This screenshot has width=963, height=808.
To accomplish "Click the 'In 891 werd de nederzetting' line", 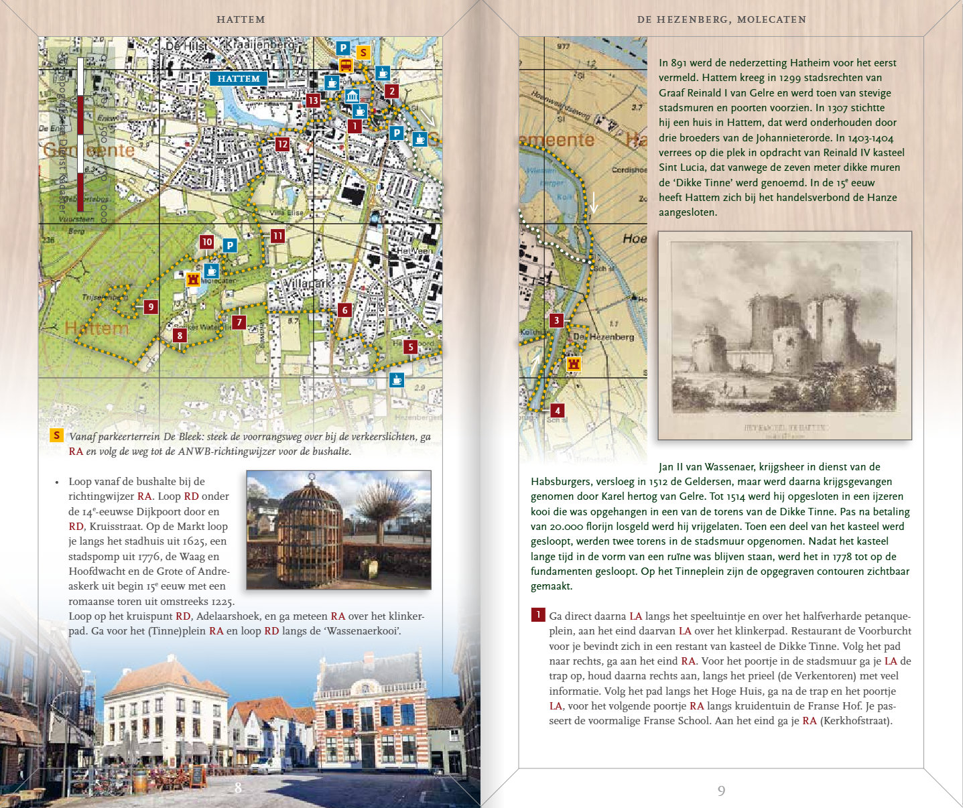I will click(777, 62).
